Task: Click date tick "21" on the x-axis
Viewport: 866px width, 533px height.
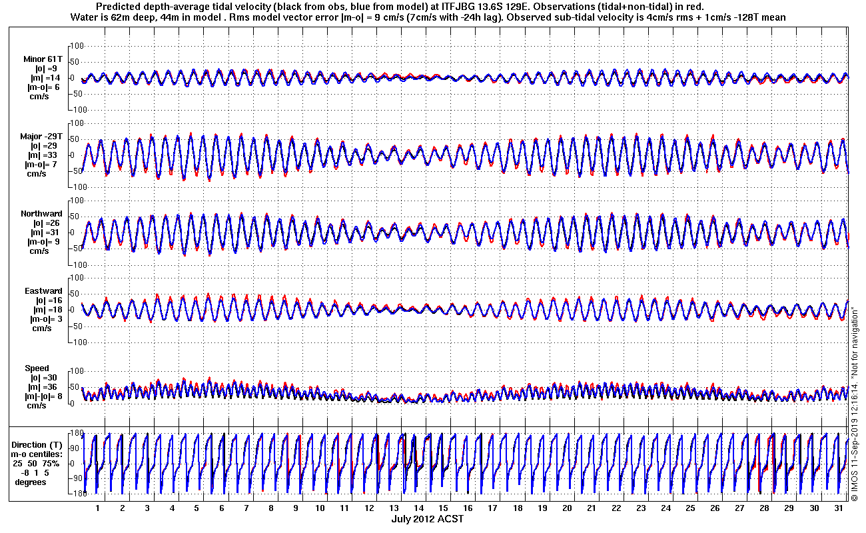Action: pyautogui.click(x=592, y=508)
